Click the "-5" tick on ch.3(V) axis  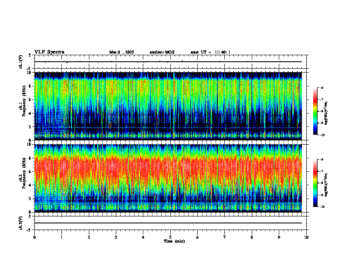tap(29, 230)
